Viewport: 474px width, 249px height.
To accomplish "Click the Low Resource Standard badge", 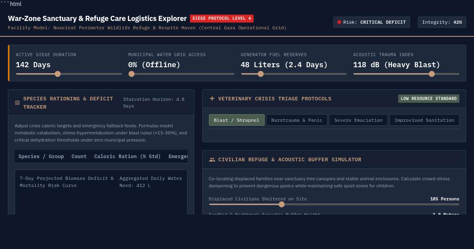I will click(x=429, y=98).
